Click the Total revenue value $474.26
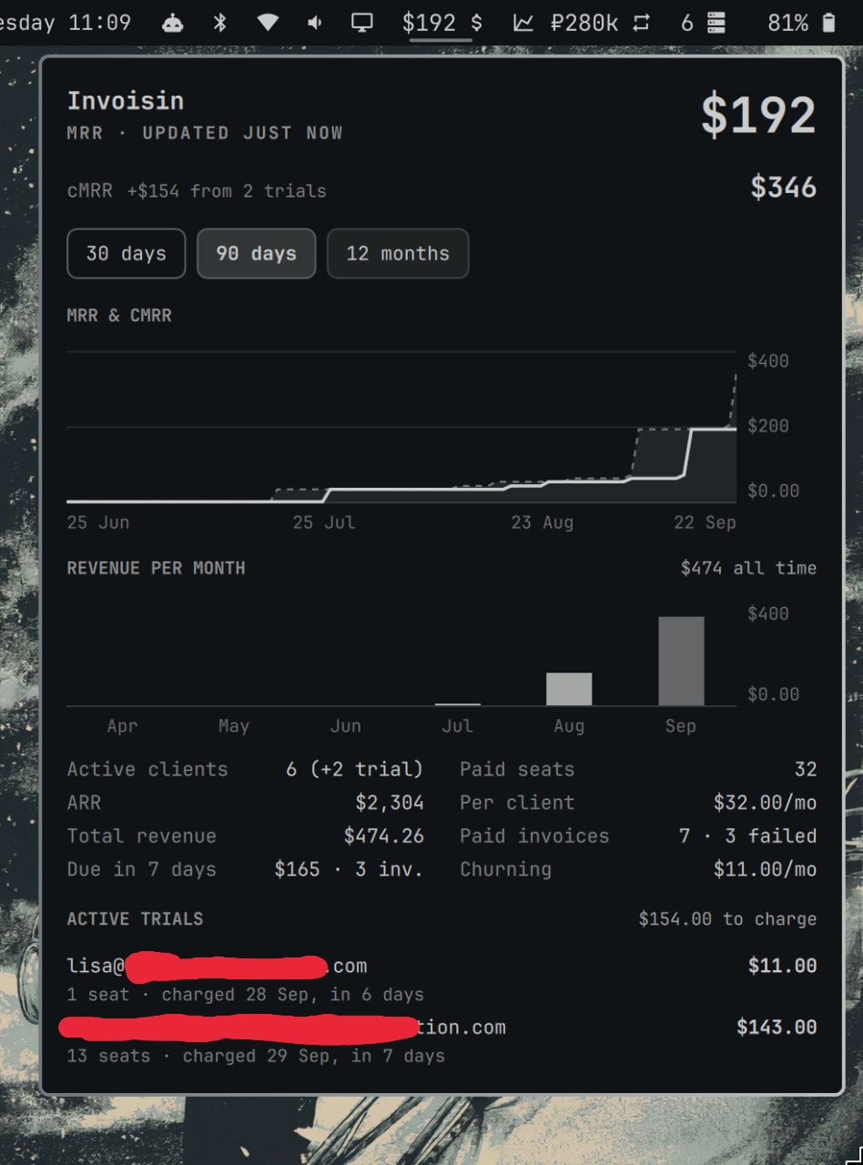Image resolution: width=863 pixels, height=1165 pixels. (x=383, y=836)
